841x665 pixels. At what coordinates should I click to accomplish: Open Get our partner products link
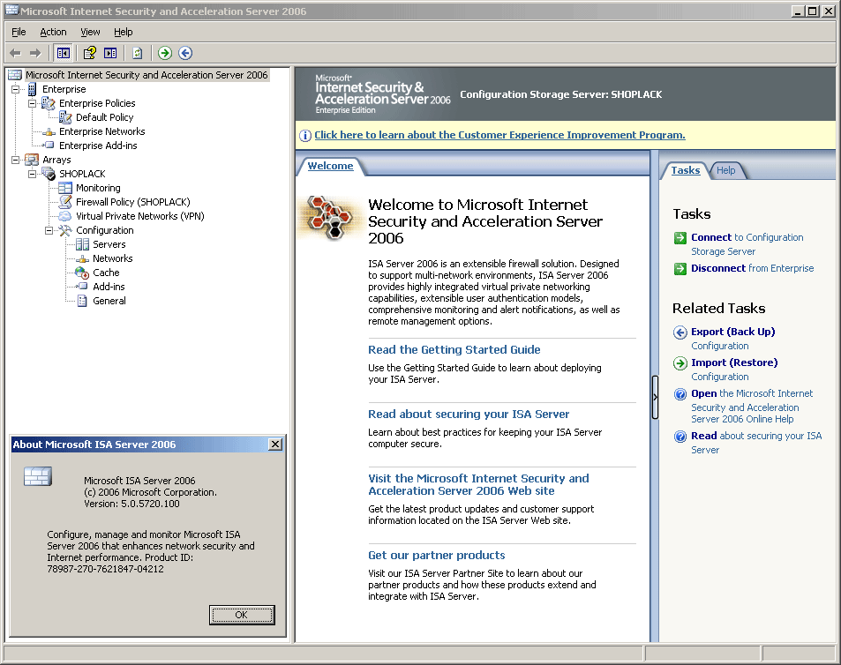pyautogui.click(x=437, y=555)
